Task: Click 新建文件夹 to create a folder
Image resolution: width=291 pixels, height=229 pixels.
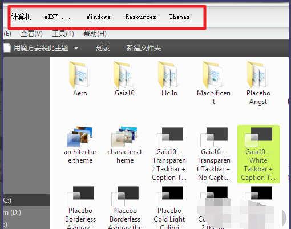Action: [x=144, y=48]
